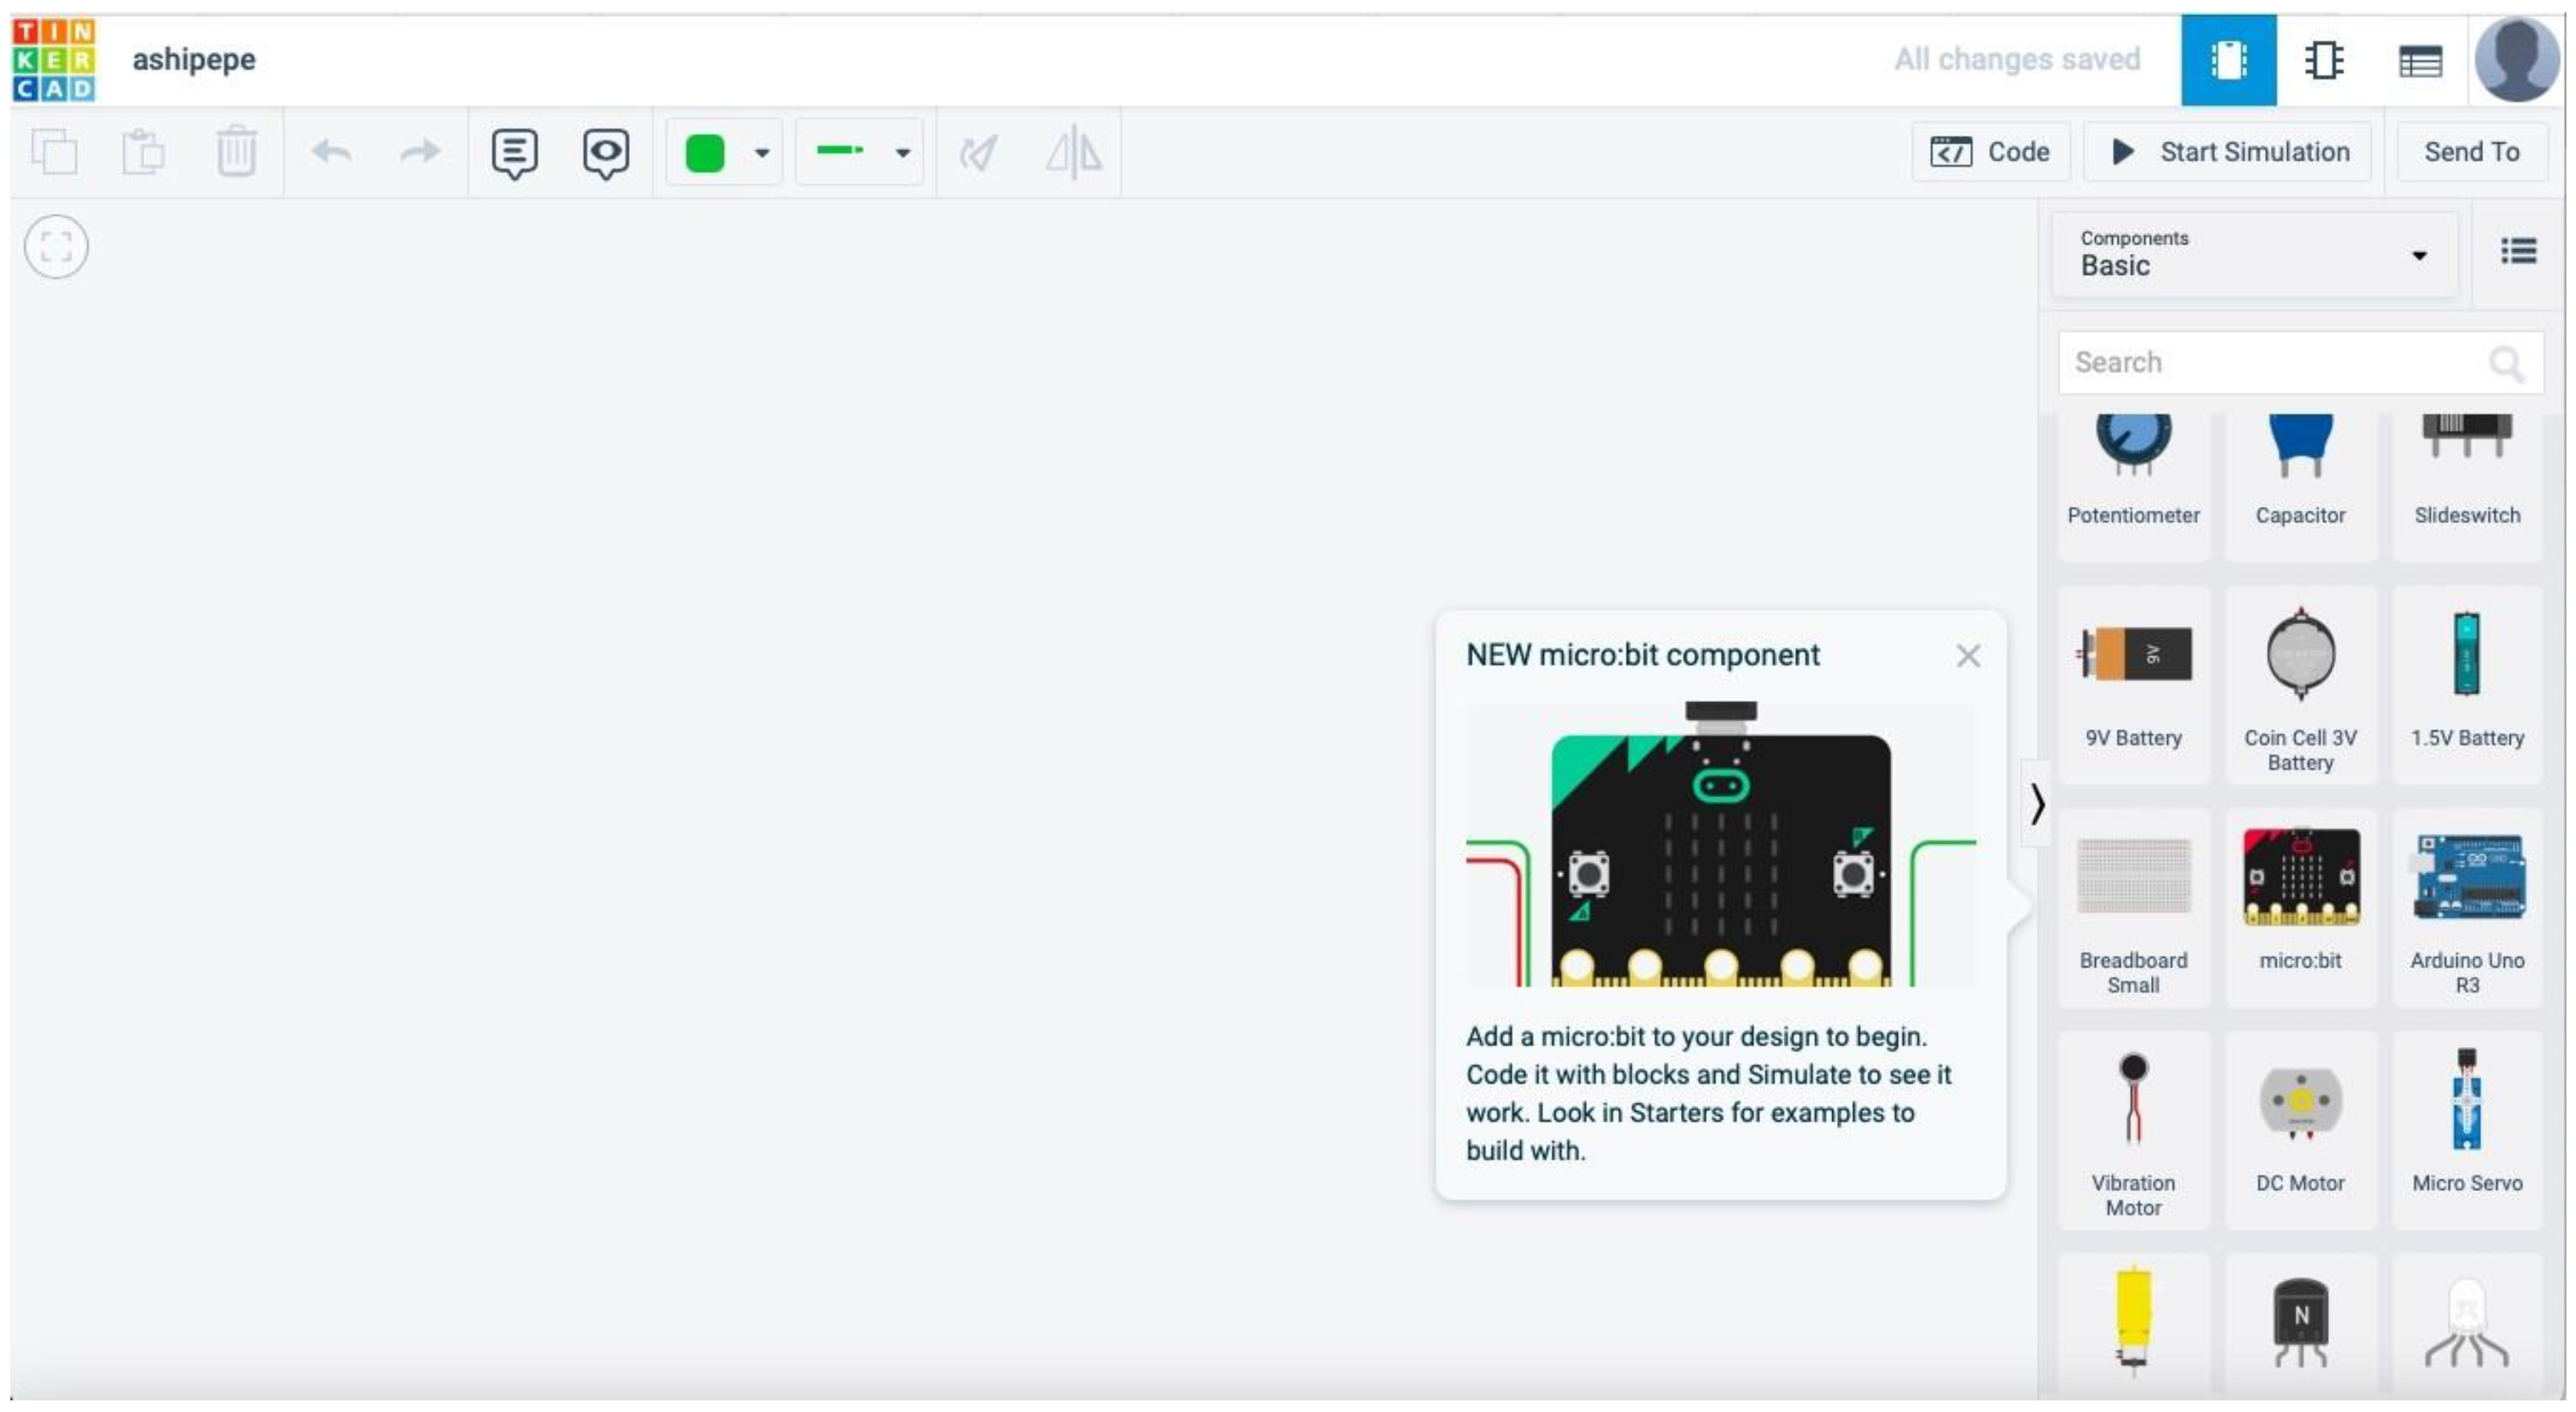This screenshot has width=2576, height=1412.
Task: Open the wire color dropdown arrow
Action: [762, 153]
